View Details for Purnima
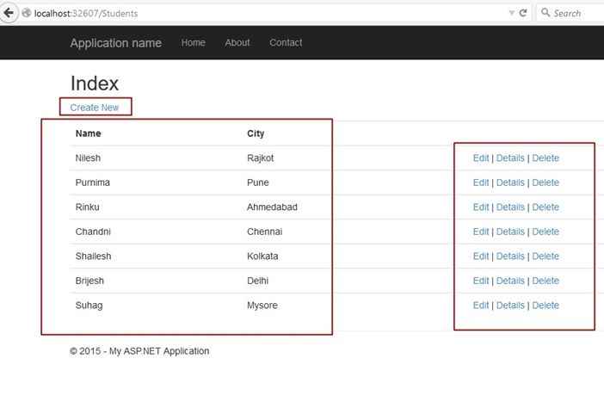 click(510, 182)
